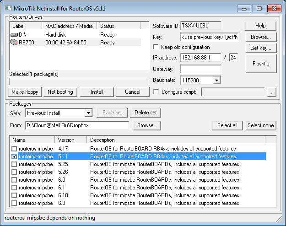Click the netmask field showing 24
Image resolution: width=286 pixels, height=226 pixels.
pos(233,58)
